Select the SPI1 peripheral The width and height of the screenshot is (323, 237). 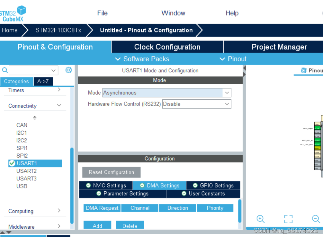pyautogui.click(x=22, y=148)
